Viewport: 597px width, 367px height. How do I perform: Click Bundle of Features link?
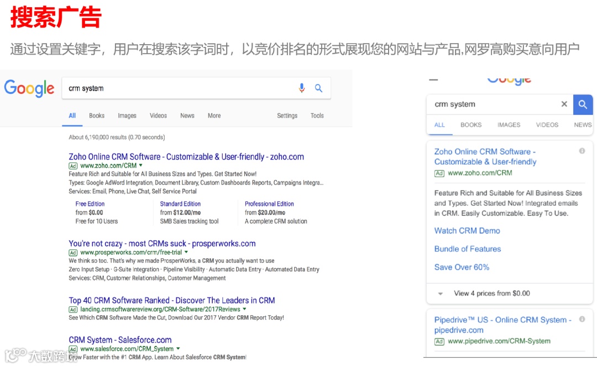pos(468,249)
